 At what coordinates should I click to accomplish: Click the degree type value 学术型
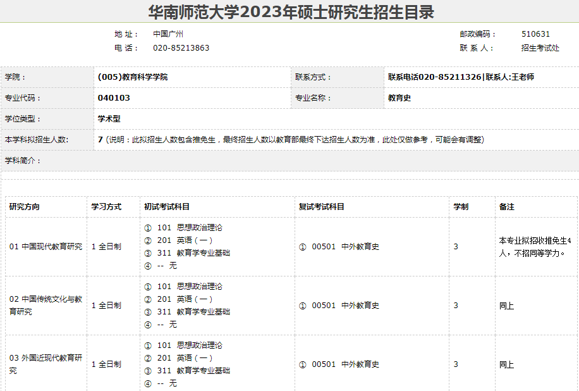(x=109, y=119)
